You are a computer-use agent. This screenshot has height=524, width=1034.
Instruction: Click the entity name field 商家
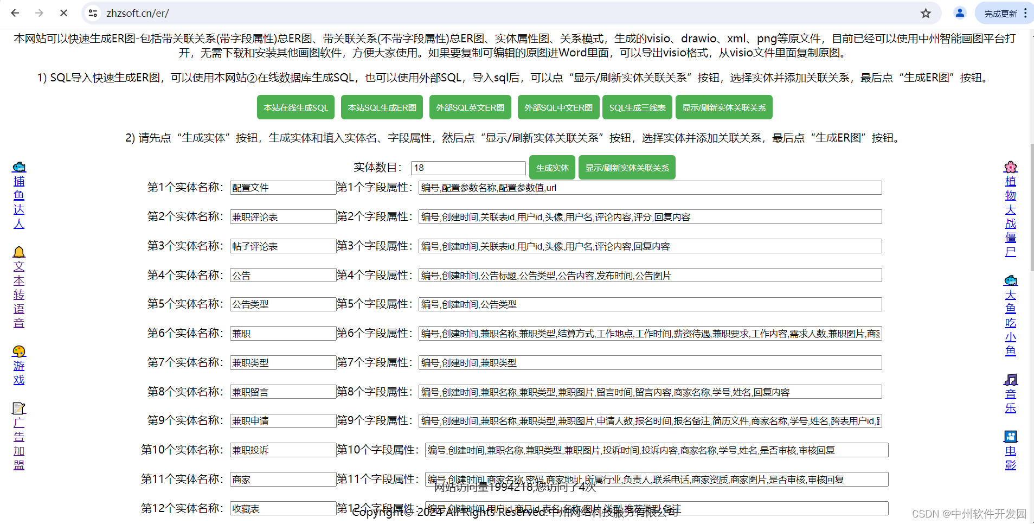tap(283, 480)
